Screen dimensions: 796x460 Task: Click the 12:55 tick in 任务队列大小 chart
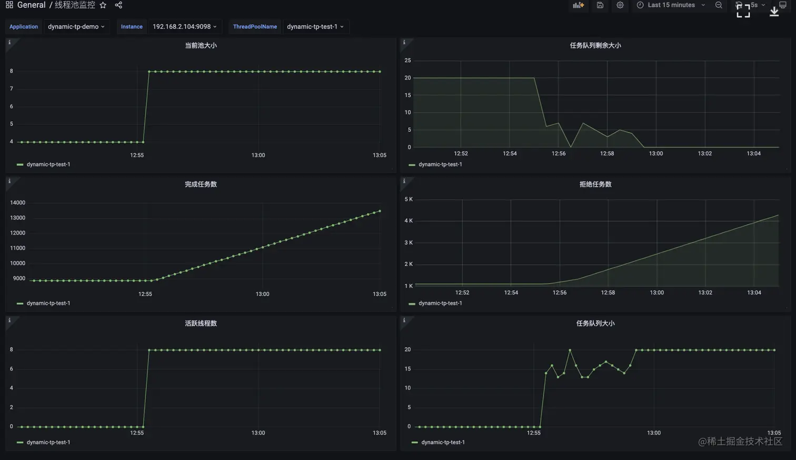534,433
